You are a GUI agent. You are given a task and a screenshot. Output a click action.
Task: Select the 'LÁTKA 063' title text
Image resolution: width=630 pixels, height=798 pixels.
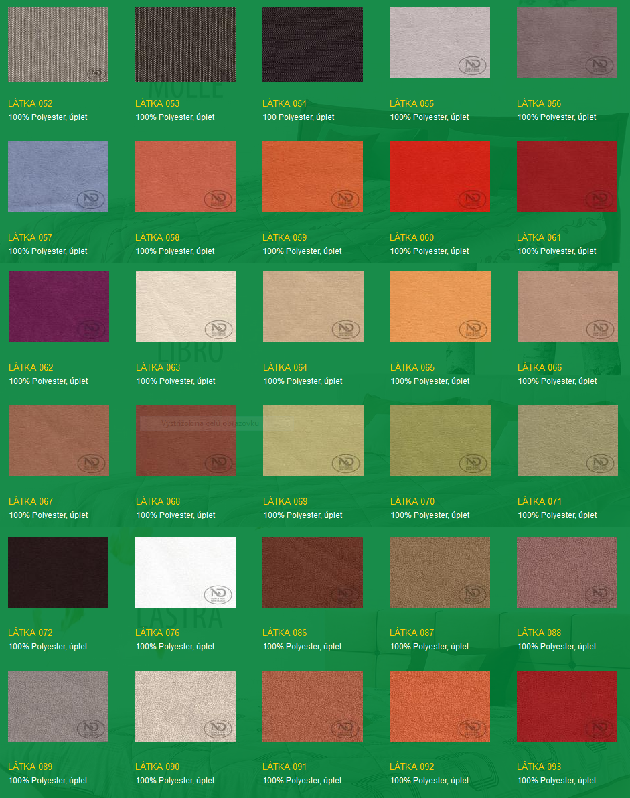158,367
